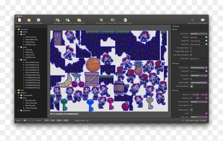
Task: Enable Prepend folder name checkbox
Action: (x=191, y=51)
